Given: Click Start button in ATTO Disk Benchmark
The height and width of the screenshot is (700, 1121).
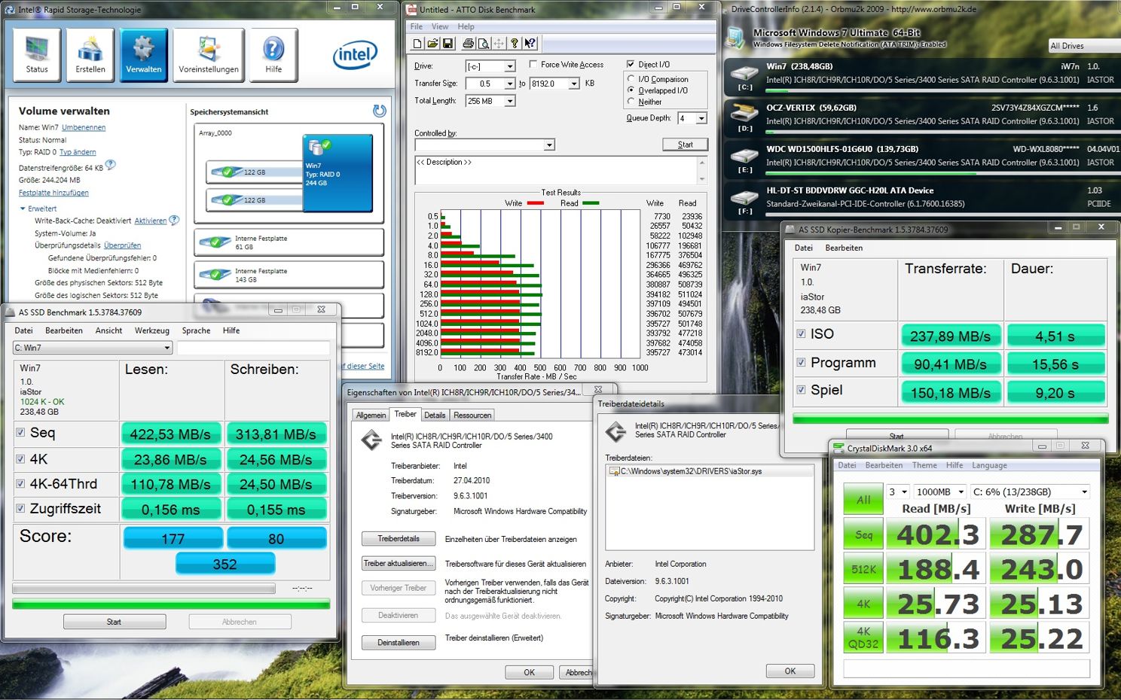Looking at the screenshot, I should pos(686,145).
